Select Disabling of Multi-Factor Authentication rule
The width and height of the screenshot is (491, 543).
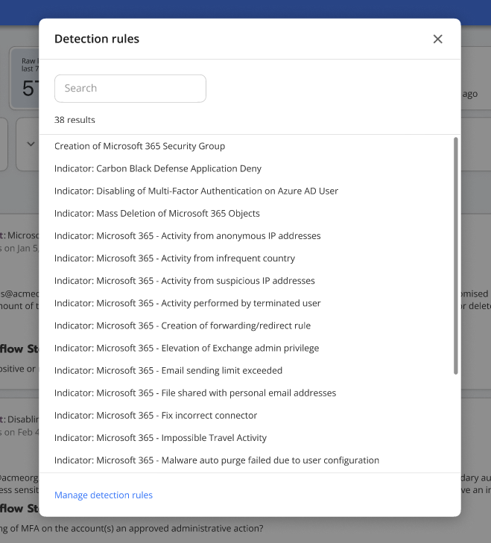coord(196,191)
